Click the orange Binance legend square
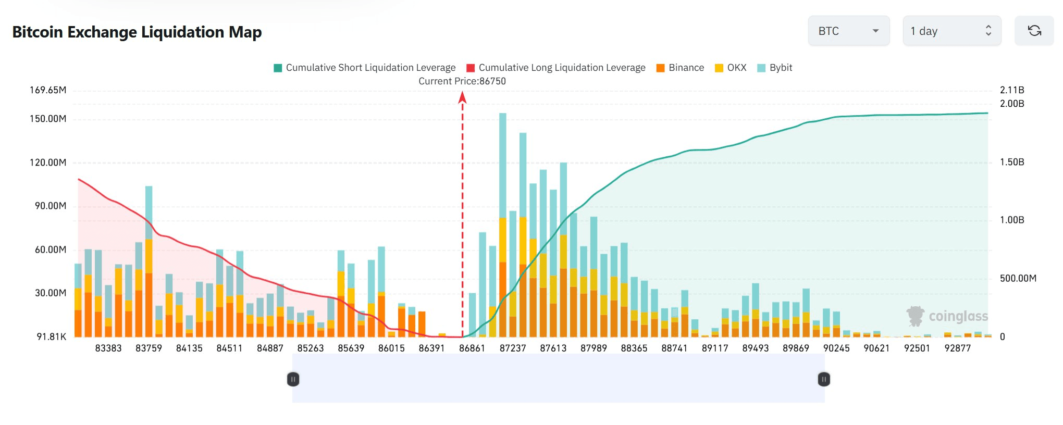This screenshot has width=1063, height=425. pyautogui.click(x=661, y=68)
